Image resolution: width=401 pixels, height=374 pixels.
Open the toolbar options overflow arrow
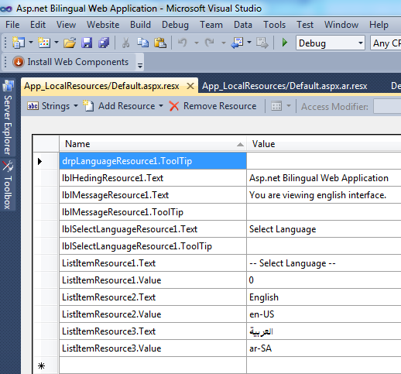click(x=140, y=66)
